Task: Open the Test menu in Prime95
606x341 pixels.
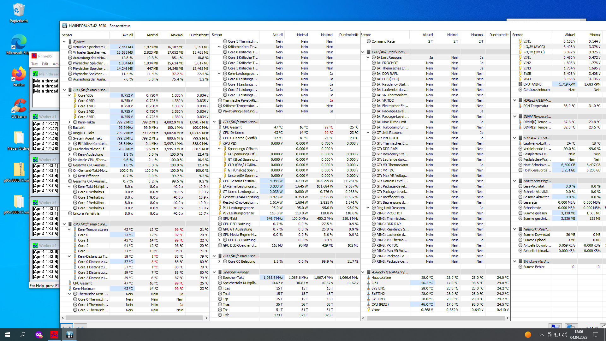Action: click(34, 64)
